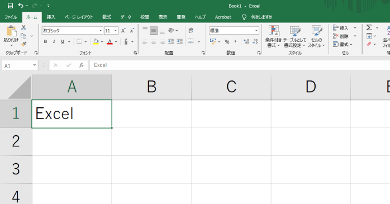
Task: Switch to the 挿入 ribbon tab
Action: click(x=51, y=17)
